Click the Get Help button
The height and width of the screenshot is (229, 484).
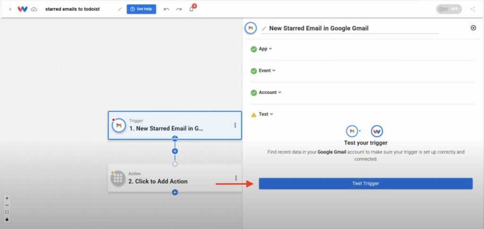[141, 9]
